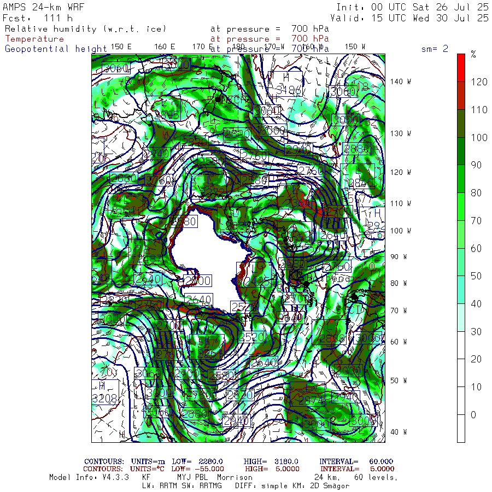Viewport: 492px width, 492px height.
Task: Click the "sm= 2" smoothing label
Action: [x=435, y=49]
